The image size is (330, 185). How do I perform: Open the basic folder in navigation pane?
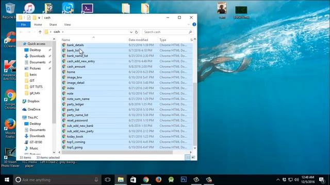click(x=33, y=75)
